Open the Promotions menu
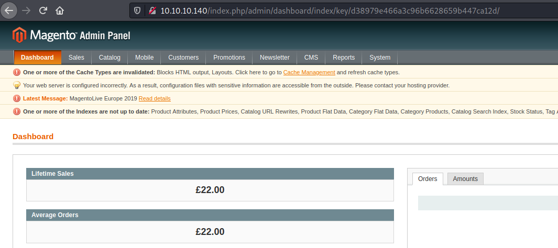The width and height of the screenshot is (558, 248). pyautogui.click(x=229, y=58)
